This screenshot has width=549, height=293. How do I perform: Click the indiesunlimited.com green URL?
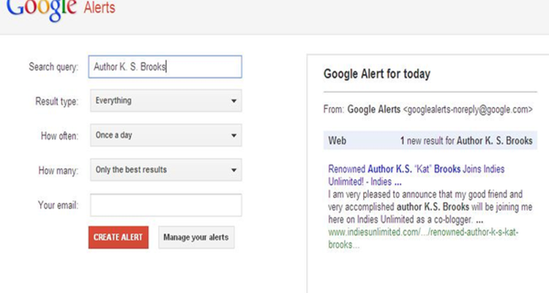423,238
